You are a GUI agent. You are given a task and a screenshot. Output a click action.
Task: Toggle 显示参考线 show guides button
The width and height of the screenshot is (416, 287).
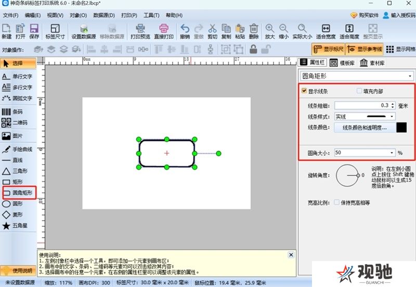(365, 49)
